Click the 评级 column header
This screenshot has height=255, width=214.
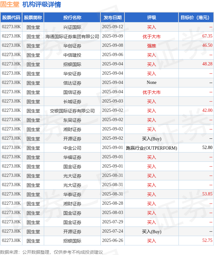(x=152, y=17)
